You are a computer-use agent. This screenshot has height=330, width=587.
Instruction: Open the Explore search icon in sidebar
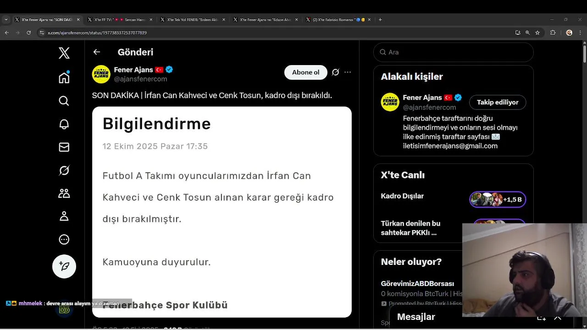pyautogui.click(x=64, y=101)
